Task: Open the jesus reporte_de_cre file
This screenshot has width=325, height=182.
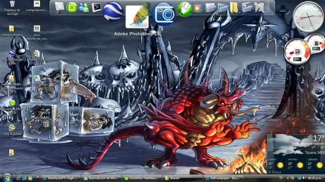Action: [37, 33]
